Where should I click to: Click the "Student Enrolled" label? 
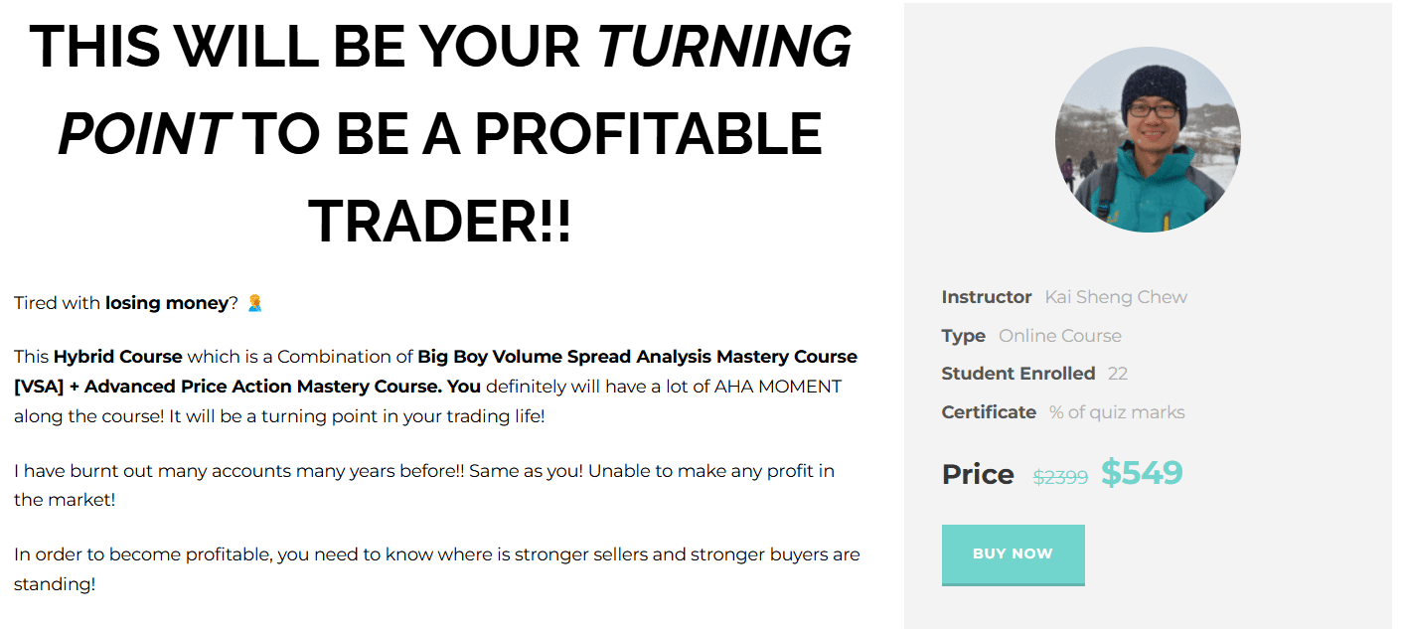tap(1018, 374)
